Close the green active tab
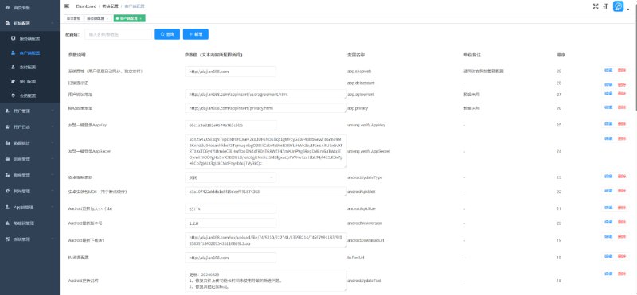 point(141,18)
